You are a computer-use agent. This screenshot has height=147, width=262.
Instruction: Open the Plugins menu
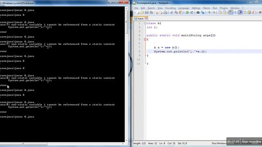pos(224,8)
